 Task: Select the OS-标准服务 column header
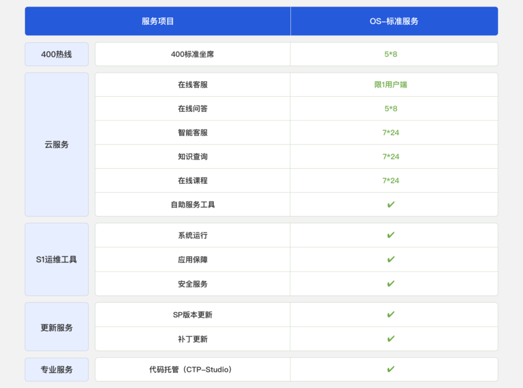click(394, 21)
